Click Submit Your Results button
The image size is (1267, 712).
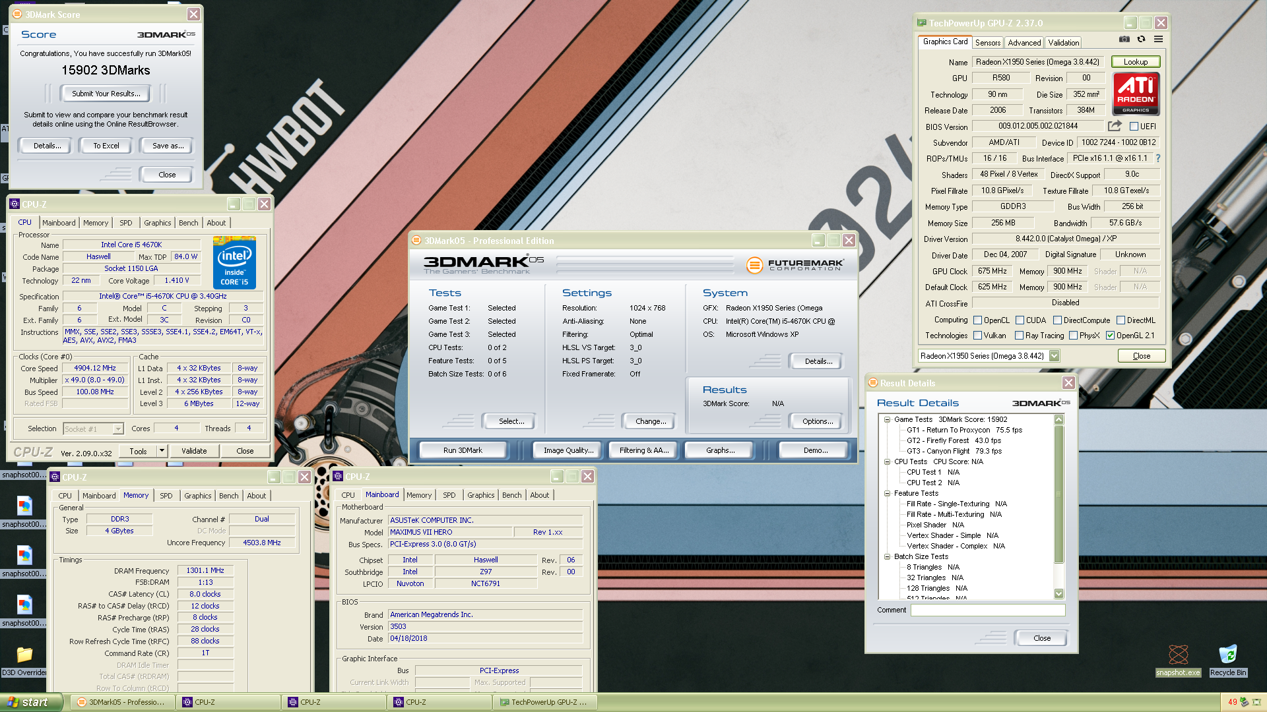pyautogui.click(x=106, y=94)
